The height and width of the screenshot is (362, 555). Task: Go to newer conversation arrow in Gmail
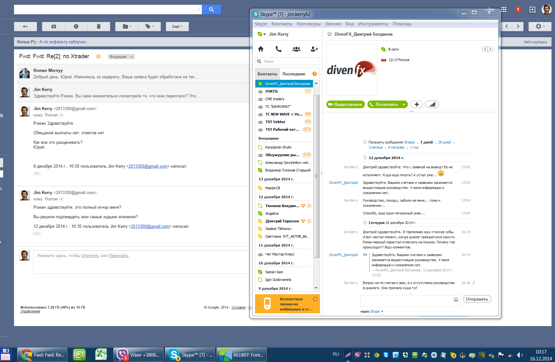tap(507, 26)
